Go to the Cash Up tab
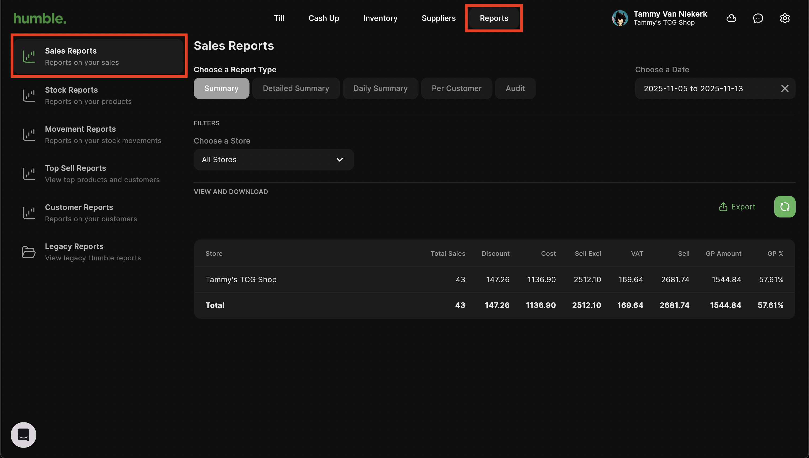The image size is (809, 458). click(x=324, y=18)
